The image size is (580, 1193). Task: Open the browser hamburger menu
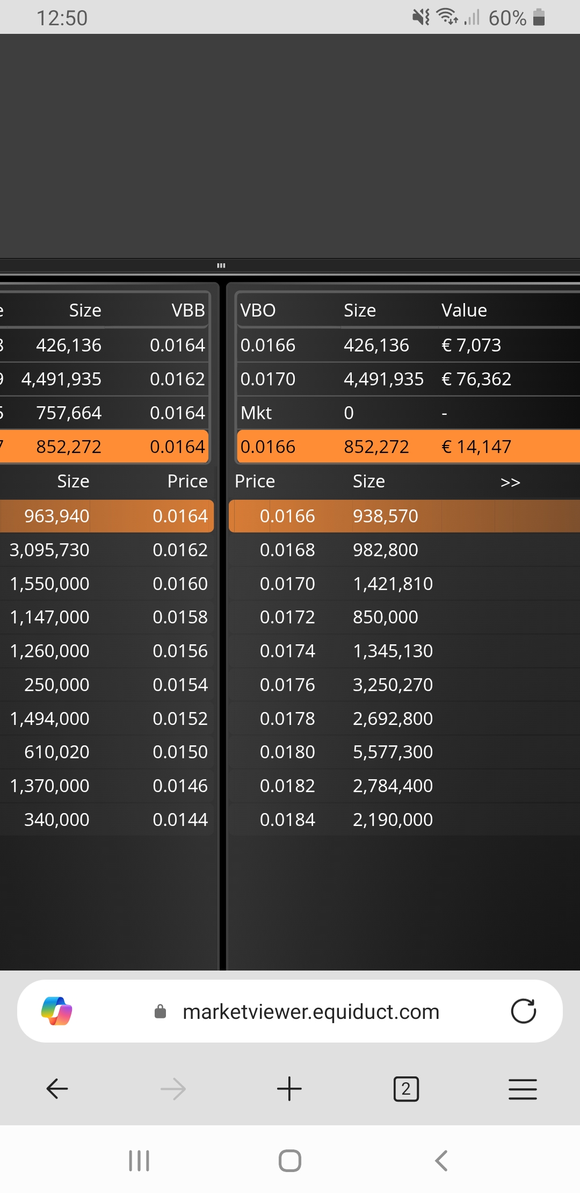pyautogui.click(x=523, y=1089)
